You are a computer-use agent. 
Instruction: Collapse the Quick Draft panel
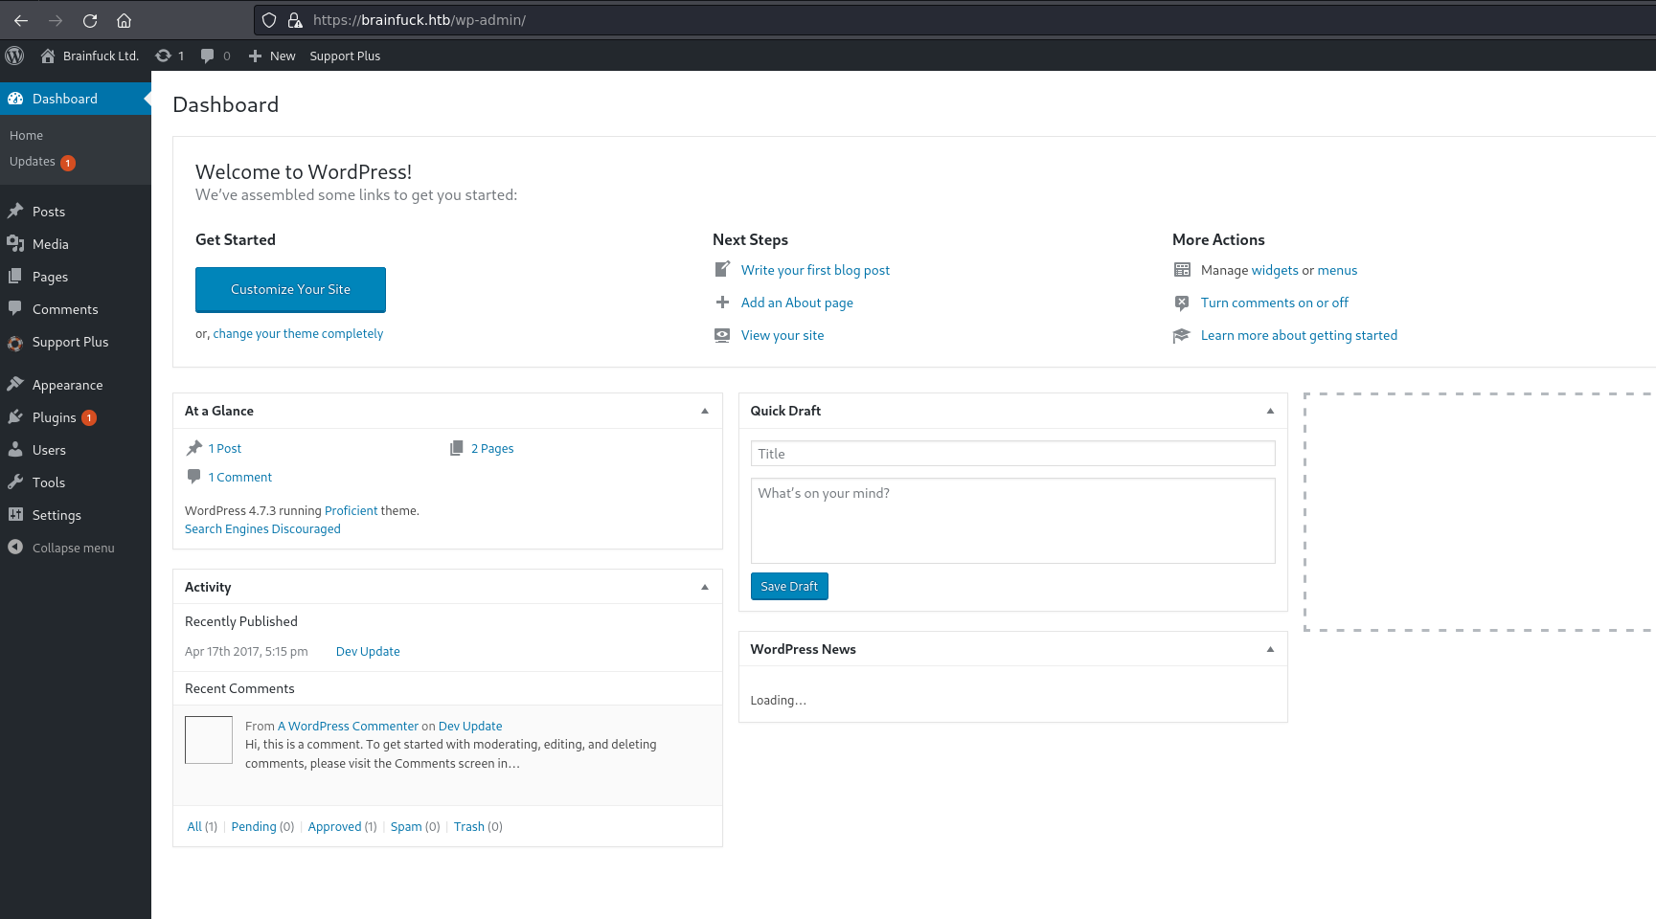click(1270, 411)
